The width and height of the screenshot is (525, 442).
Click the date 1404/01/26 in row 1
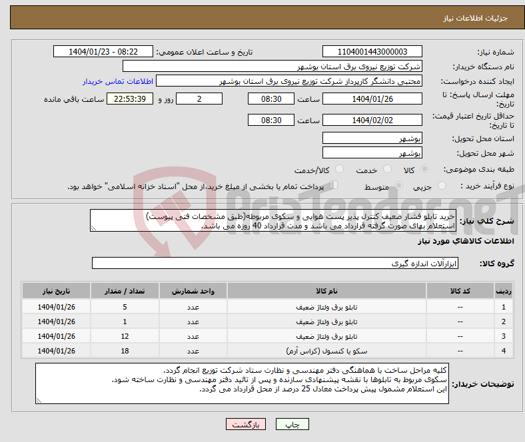(x=56, y=307)
